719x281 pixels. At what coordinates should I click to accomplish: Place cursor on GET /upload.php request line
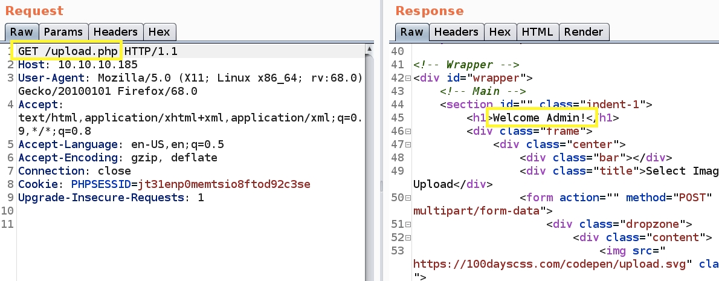[68, 51]
